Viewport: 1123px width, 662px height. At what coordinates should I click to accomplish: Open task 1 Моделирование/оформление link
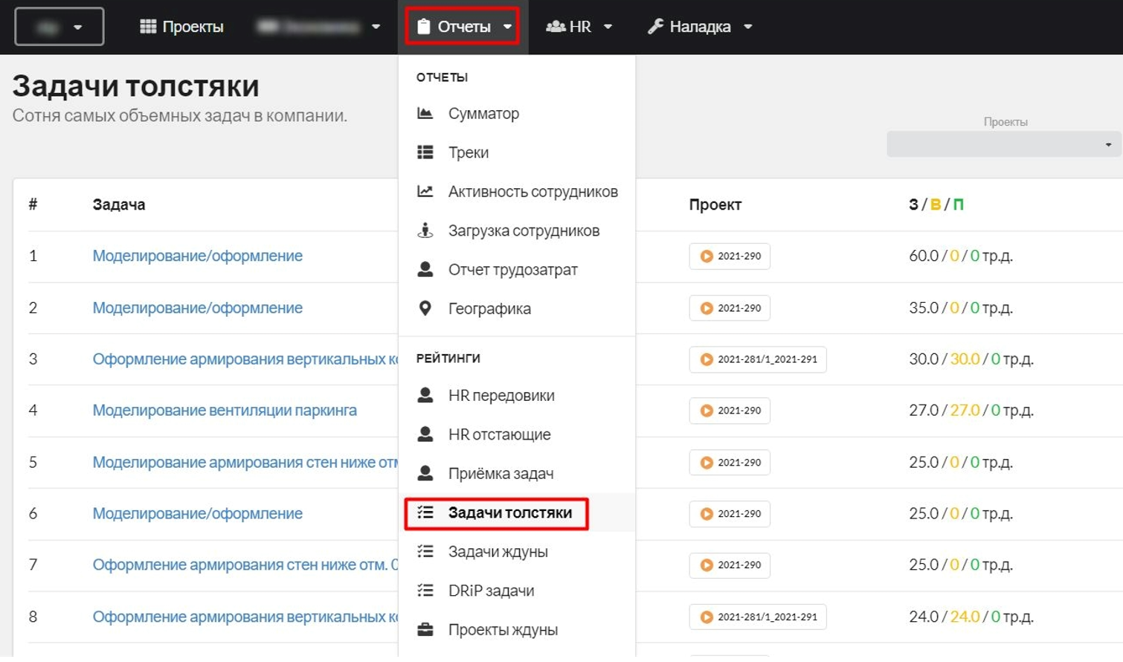click(197, 256)
